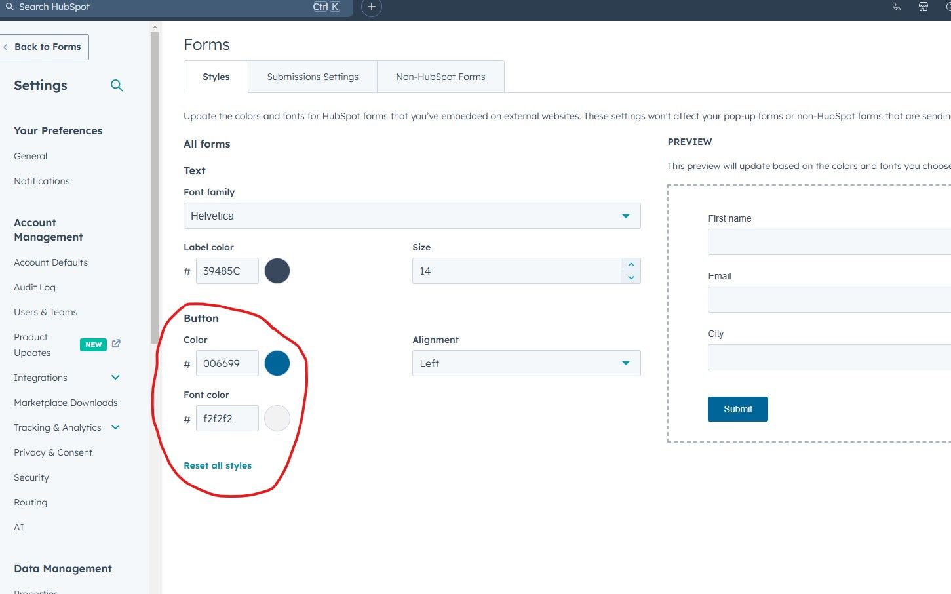Open the blue Button Color swatch

tap(277, 363)
